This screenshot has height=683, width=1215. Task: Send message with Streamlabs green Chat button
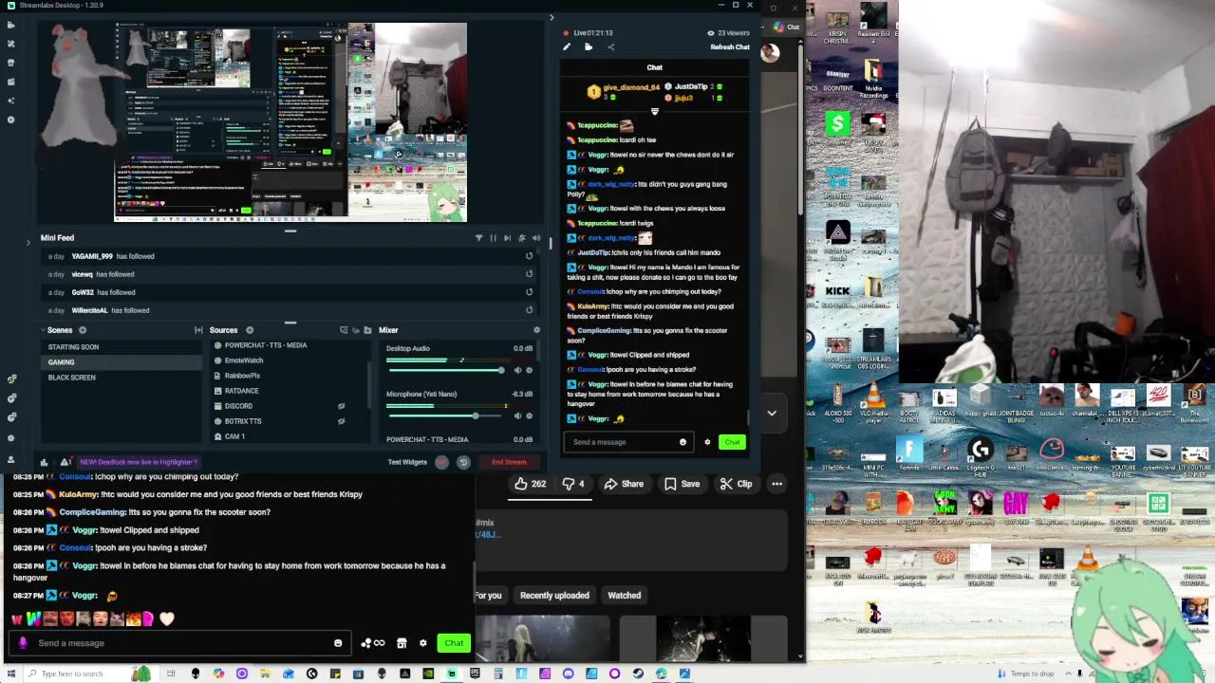point(732,442)
